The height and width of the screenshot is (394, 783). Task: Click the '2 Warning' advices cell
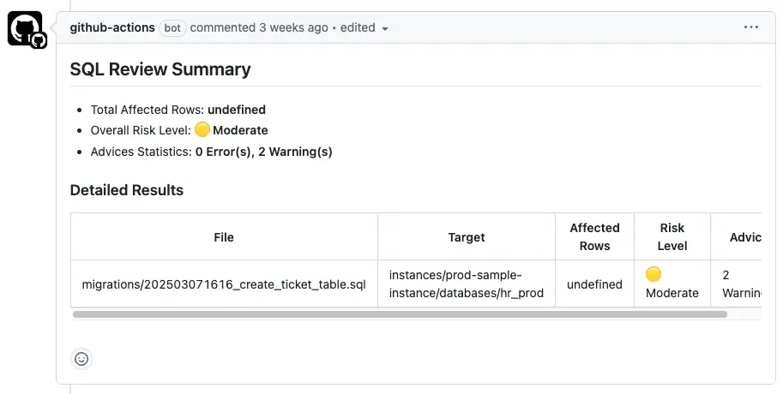(736, 284)
